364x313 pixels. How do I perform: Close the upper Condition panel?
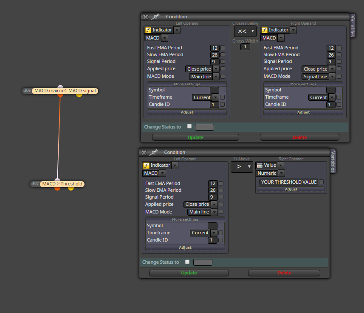[x=146, y=17]
